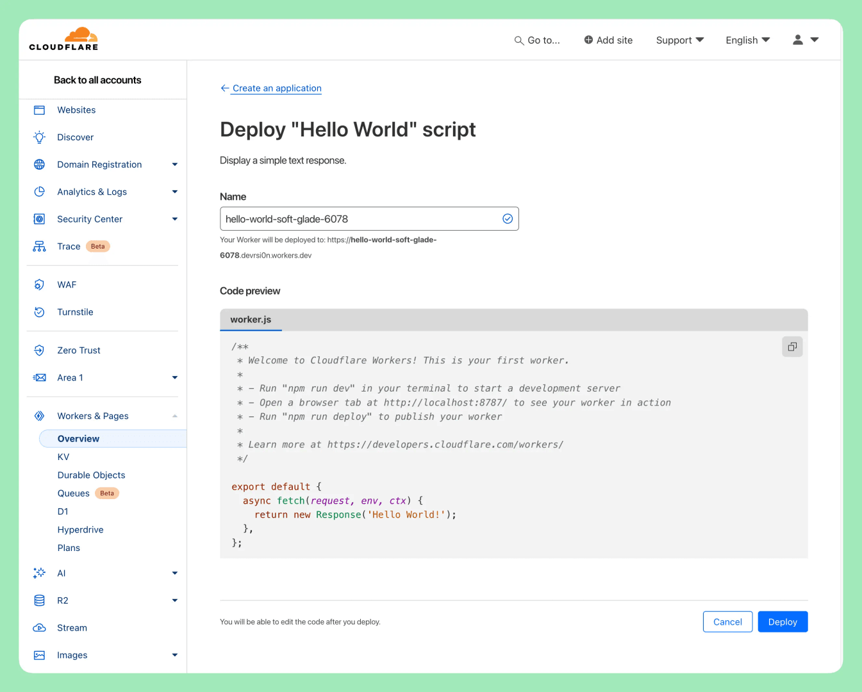
Task: Open the account profile icon
Action: [797, 40]
